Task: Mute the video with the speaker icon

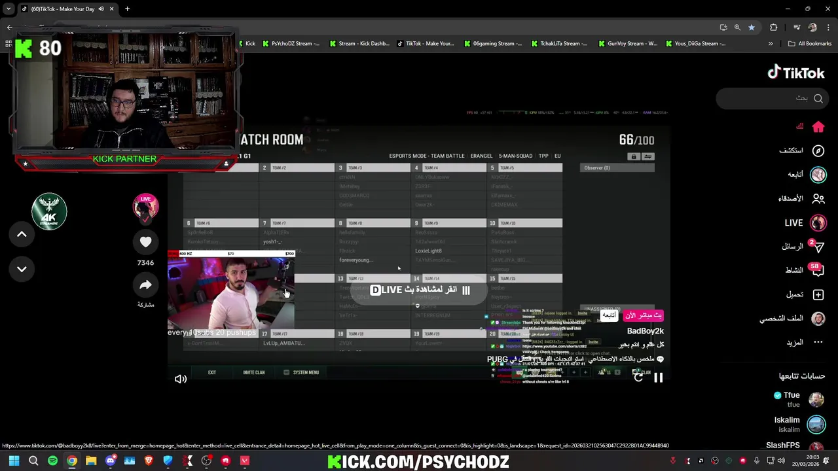Action: 181,379
